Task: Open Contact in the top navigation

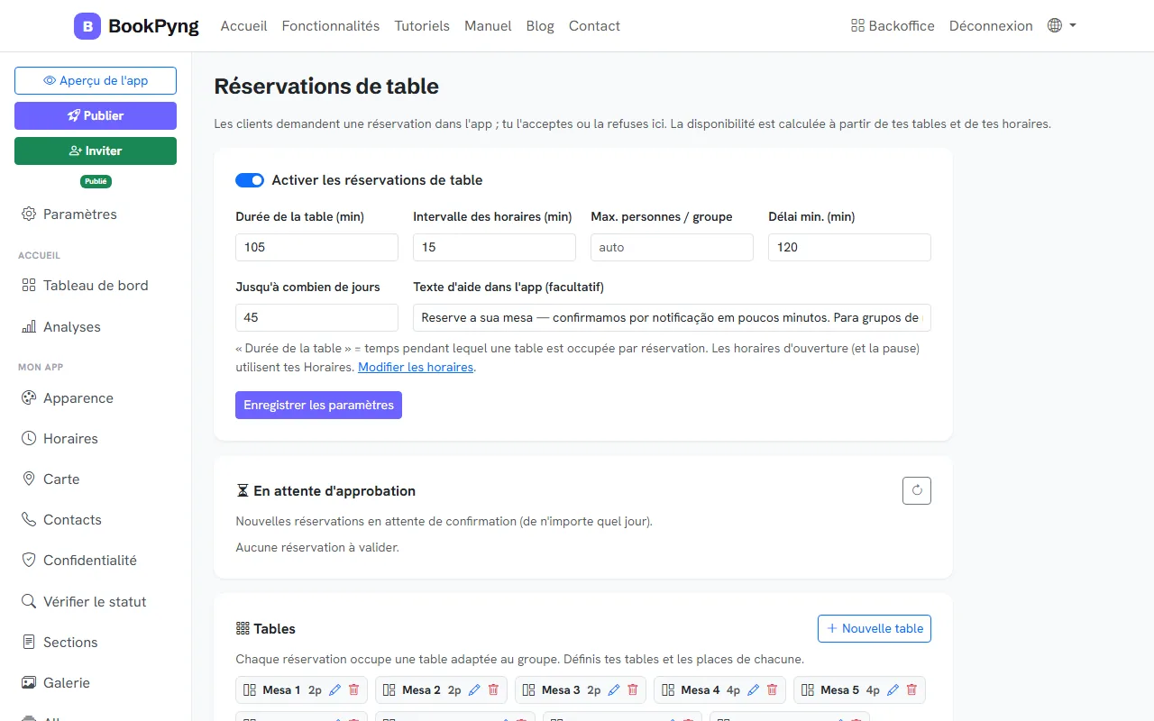Action: click(x=594, y=26)
